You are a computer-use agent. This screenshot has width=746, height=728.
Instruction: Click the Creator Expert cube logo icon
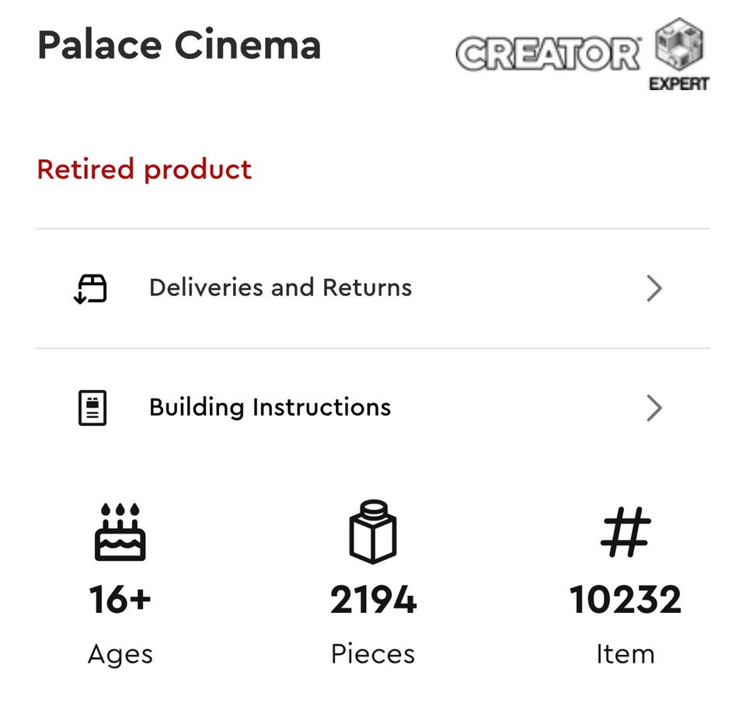tap(679, 44)
